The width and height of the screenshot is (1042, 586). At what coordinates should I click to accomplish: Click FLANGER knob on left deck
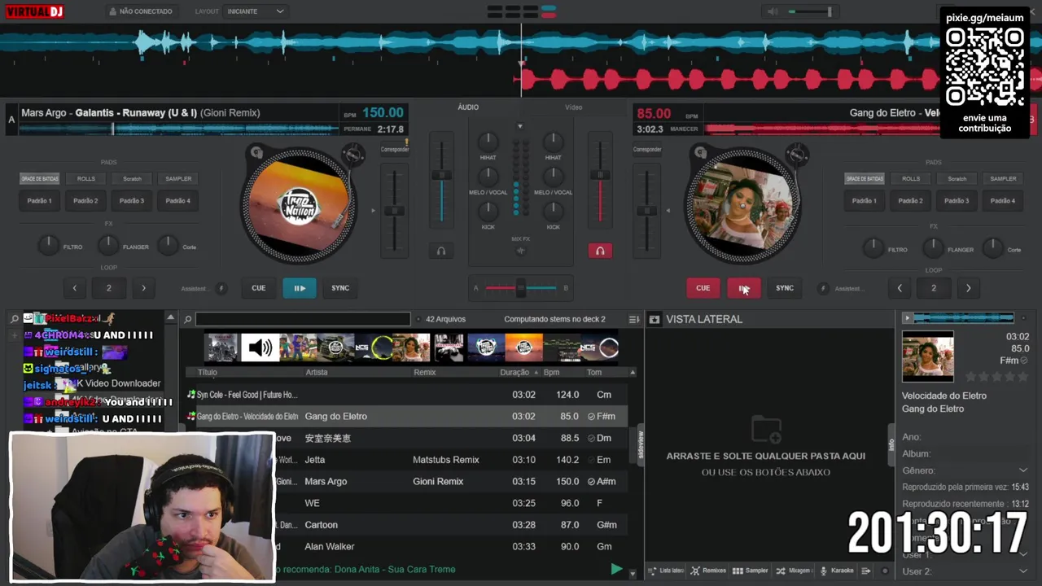[108, 245]
